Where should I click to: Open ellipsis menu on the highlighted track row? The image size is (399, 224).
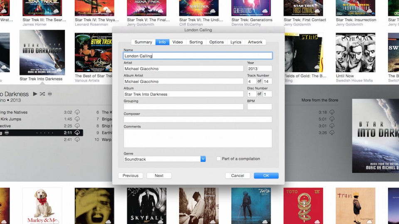click(x=7, y=133)
